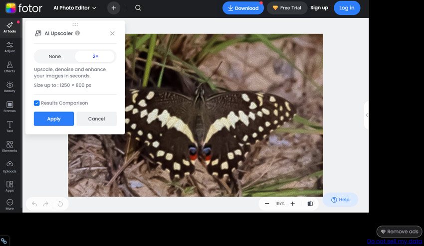
Task: Close the AI Upscaler panel
Action: tap(112, 33)
